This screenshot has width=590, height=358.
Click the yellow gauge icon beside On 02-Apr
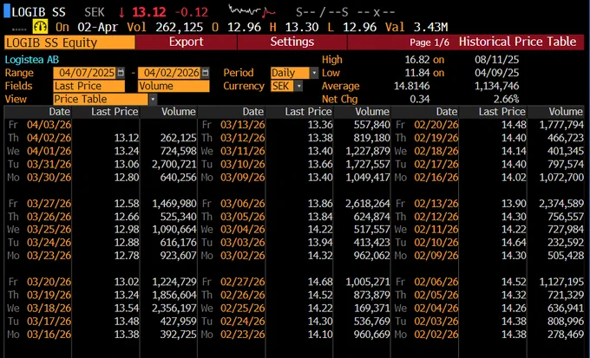pos(41,27)
